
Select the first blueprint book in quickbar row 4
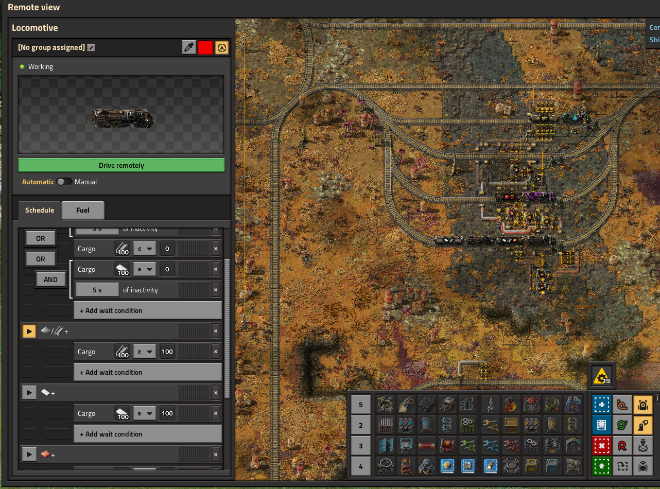(448, 466)
